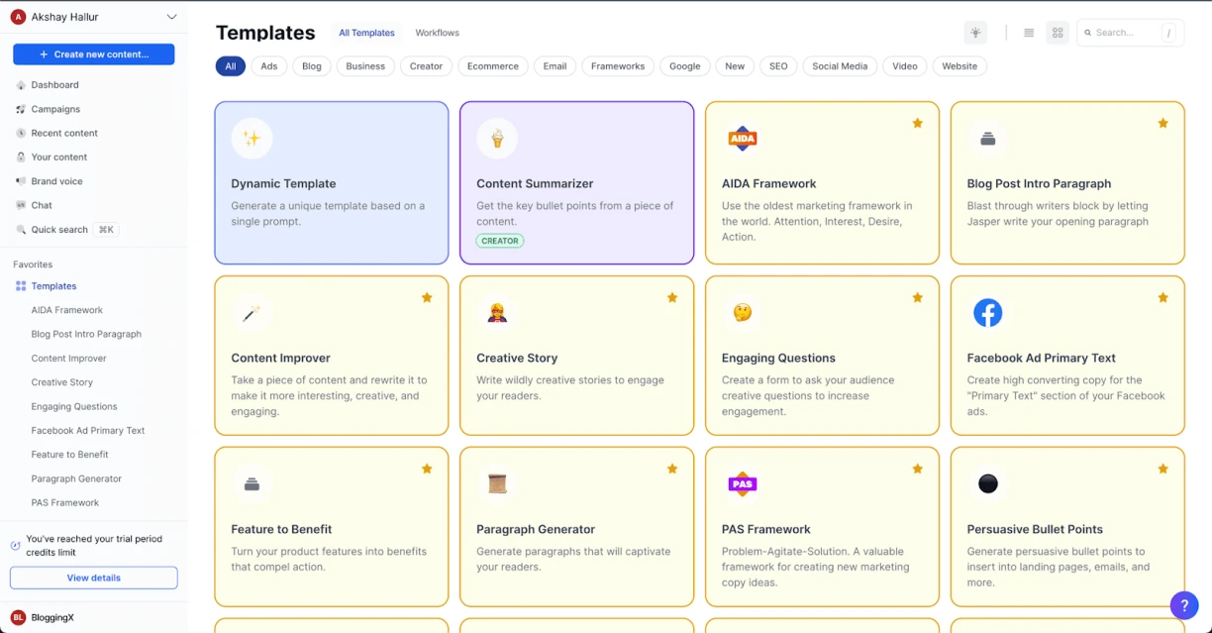
Task: Open the Dynamic Template card
Action: pos(331,183)
